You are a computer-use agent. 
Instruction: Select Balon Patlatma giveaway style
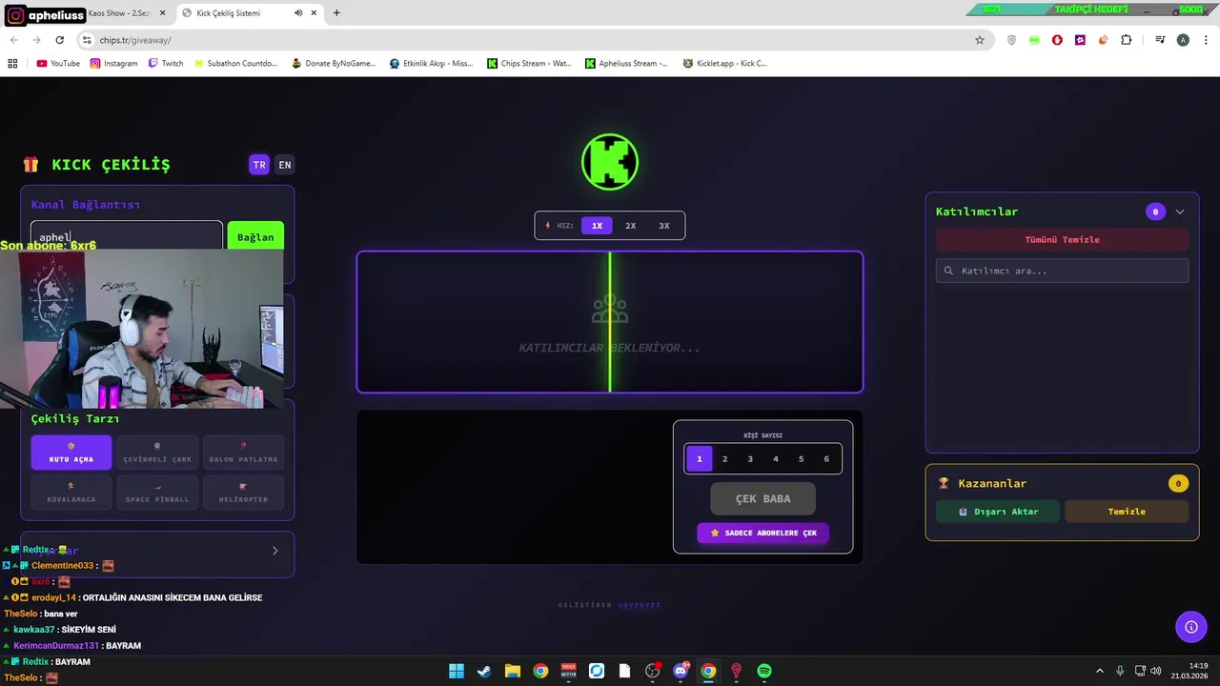(x=243, y=453)
